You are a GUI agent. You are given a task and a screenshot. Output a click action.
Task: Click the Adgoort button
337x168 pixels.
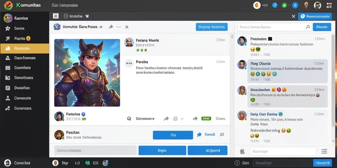207,150
